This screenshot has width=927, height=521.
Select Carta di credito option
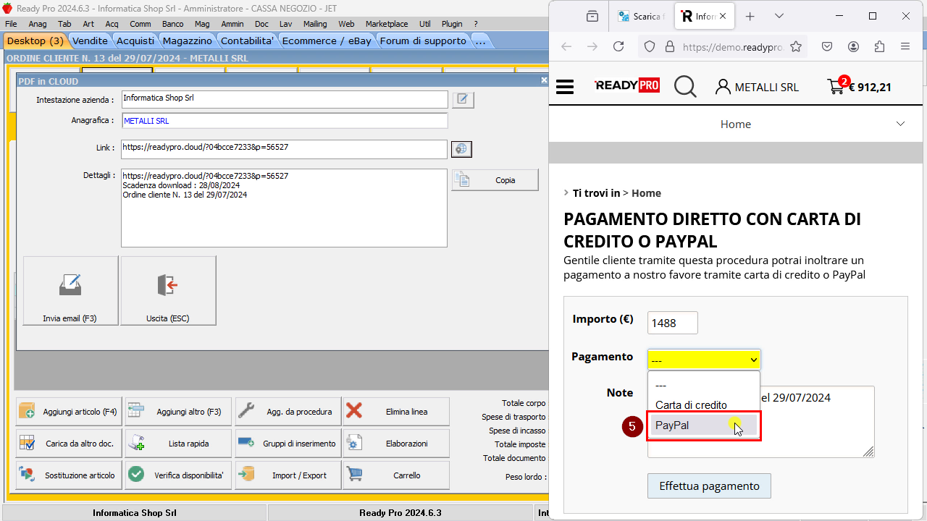click(x=703, y=405)
